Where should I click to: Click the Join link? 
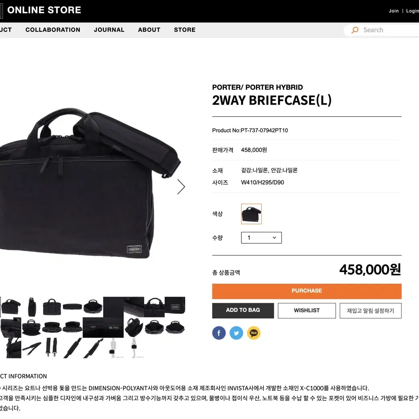point(394,11)
